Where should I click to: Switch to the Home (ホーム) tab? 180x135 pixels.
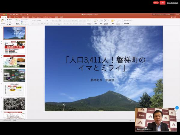click(x=4, y=17)
